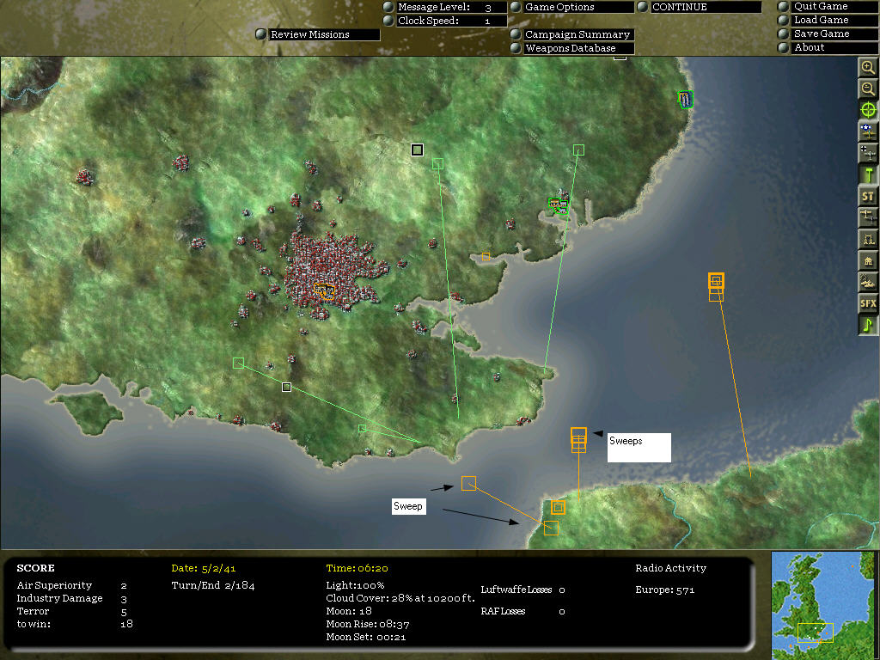The image size is (880, 660).
Task: Click the ship on waves icon in the toolbar
Action: [x=868, y=282]
